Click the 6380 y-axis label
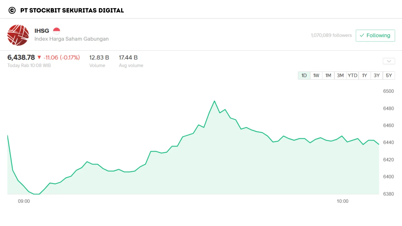 coord(388,194)
